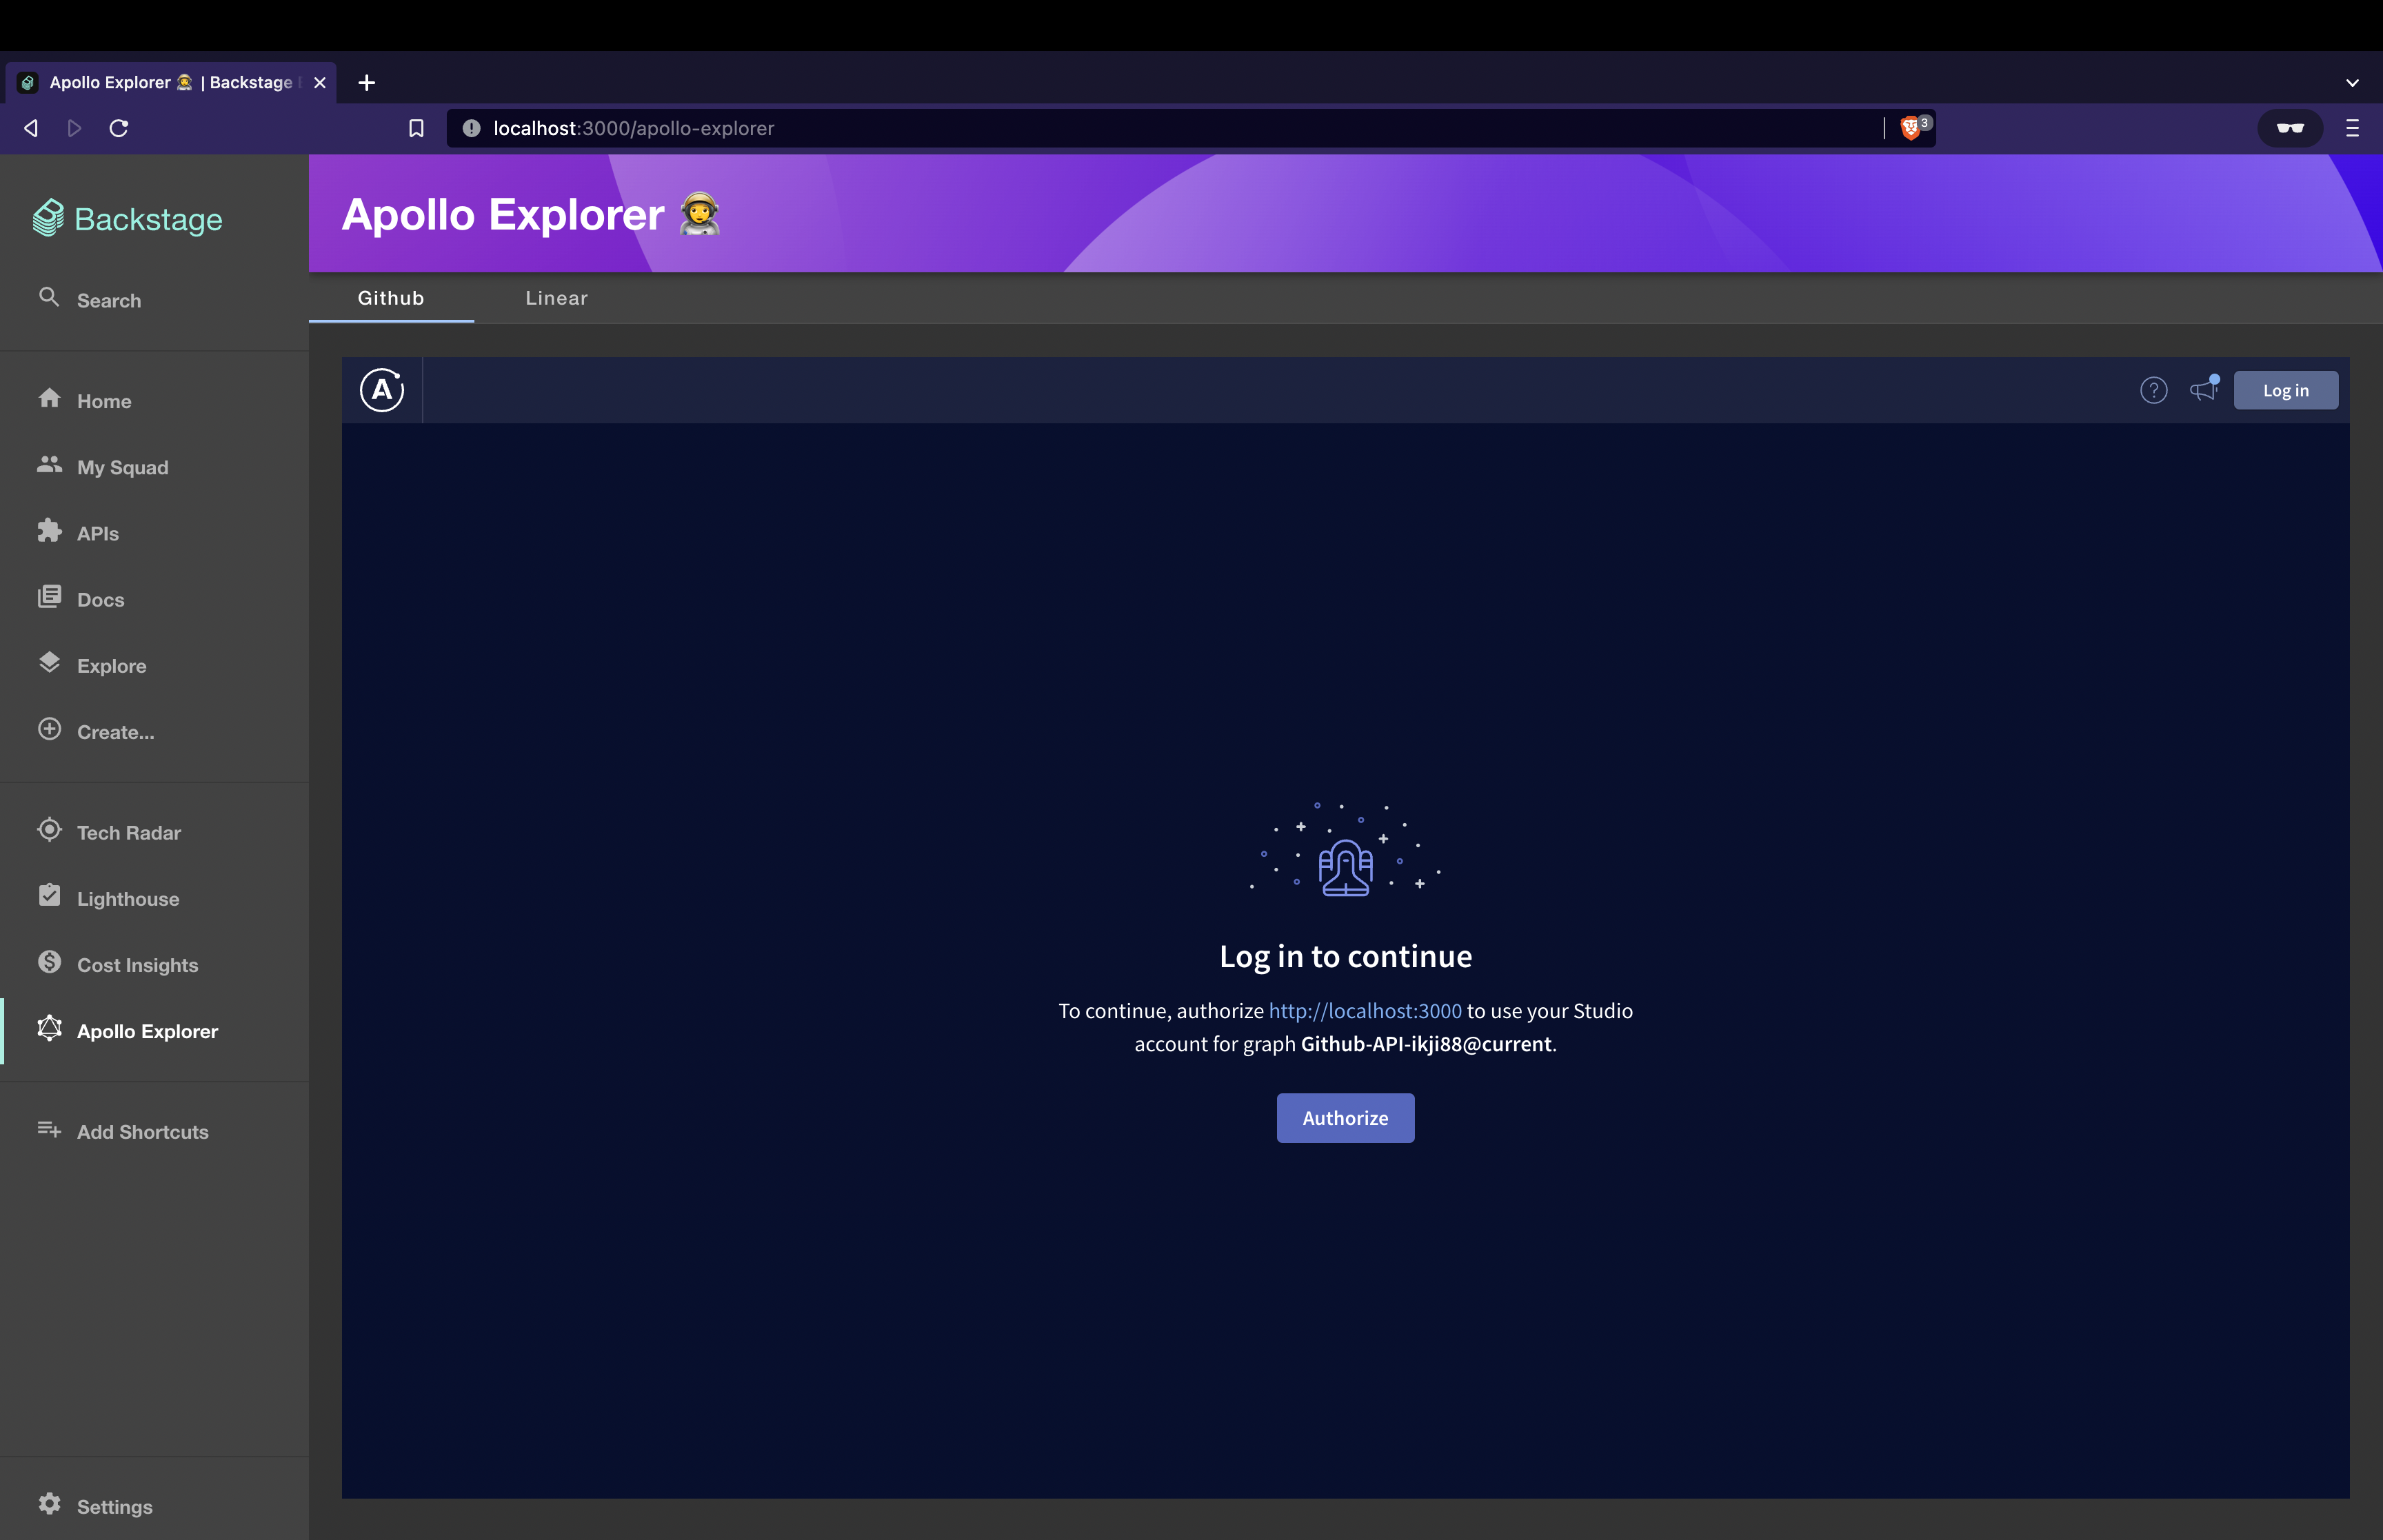Select the Apollo Explorer browser tab
Screen dimensions: 2383x1540
pyautogui.click(x=171, y=83)
